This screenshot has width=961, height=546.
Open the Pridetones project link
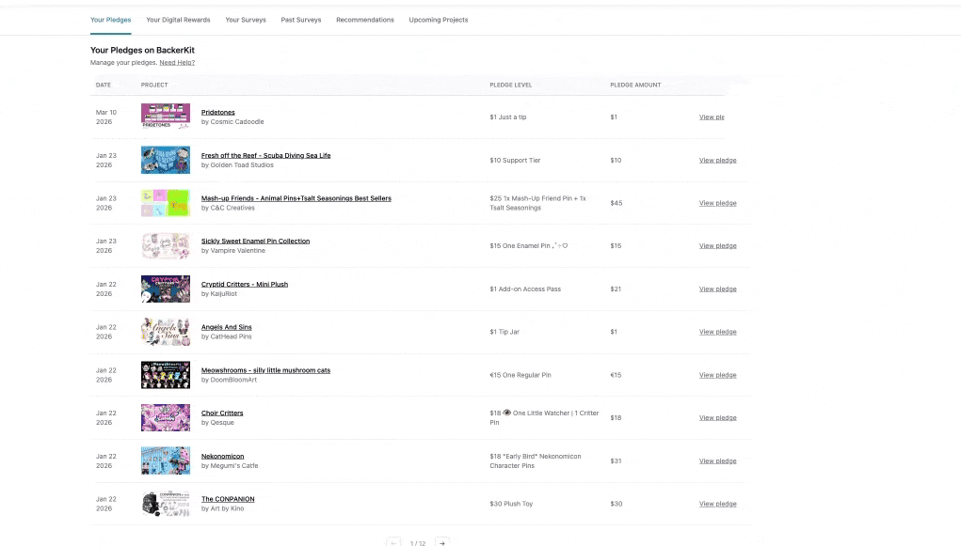tap(218, 112)
